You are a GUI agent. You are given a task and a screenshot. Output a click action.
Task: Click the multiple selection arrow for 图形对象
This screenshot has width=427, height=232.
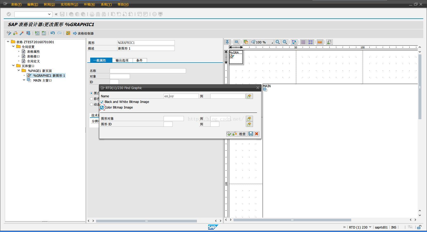pos(249,118)
